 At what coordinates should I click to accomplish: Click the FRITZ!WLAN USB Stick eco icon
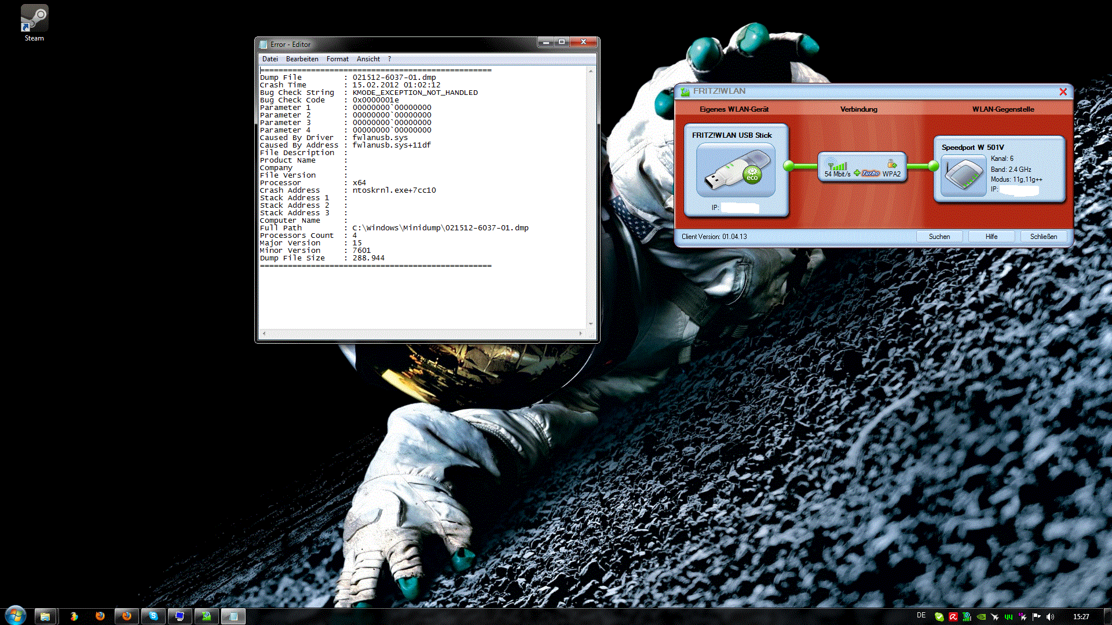[x=736, y=171]
